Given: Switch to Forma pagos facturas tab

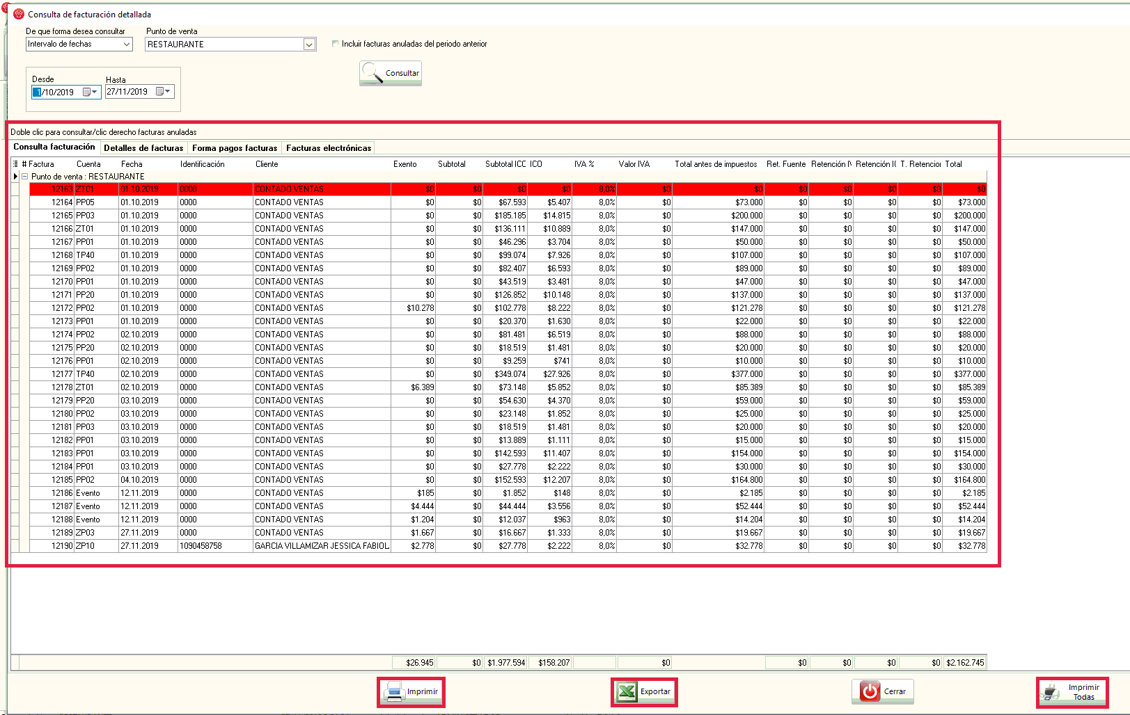Looking at the screenshot, I should 235,148.
